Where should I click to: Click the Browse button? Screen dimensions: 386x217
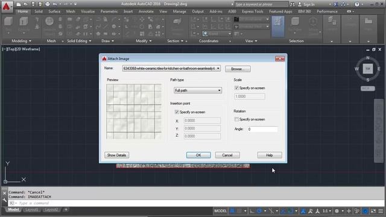[238, 69]
